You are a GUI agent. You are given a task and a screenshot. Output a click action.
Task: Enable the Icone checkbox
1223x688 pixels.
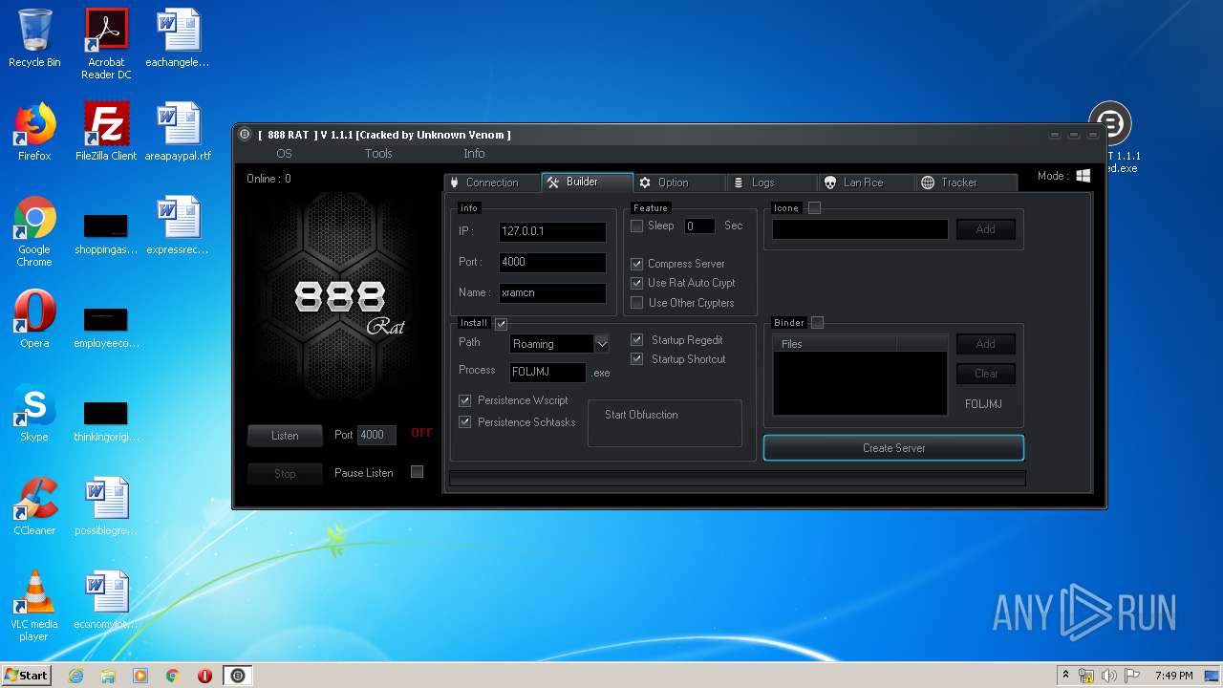(x=814, y=207)
